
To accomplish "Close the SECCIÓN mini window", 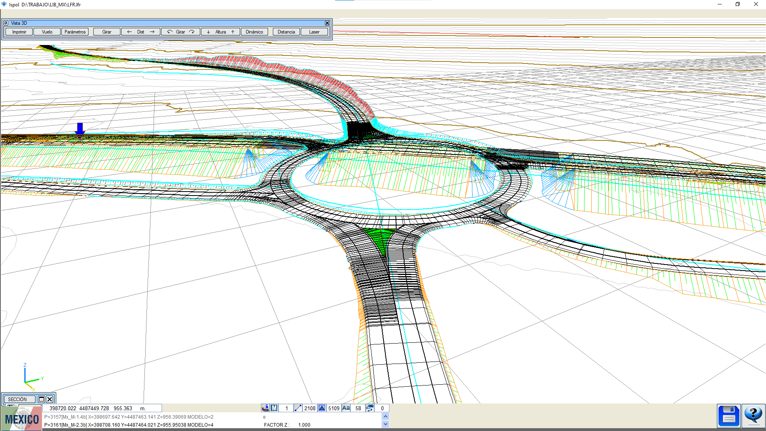I will 49,399.
